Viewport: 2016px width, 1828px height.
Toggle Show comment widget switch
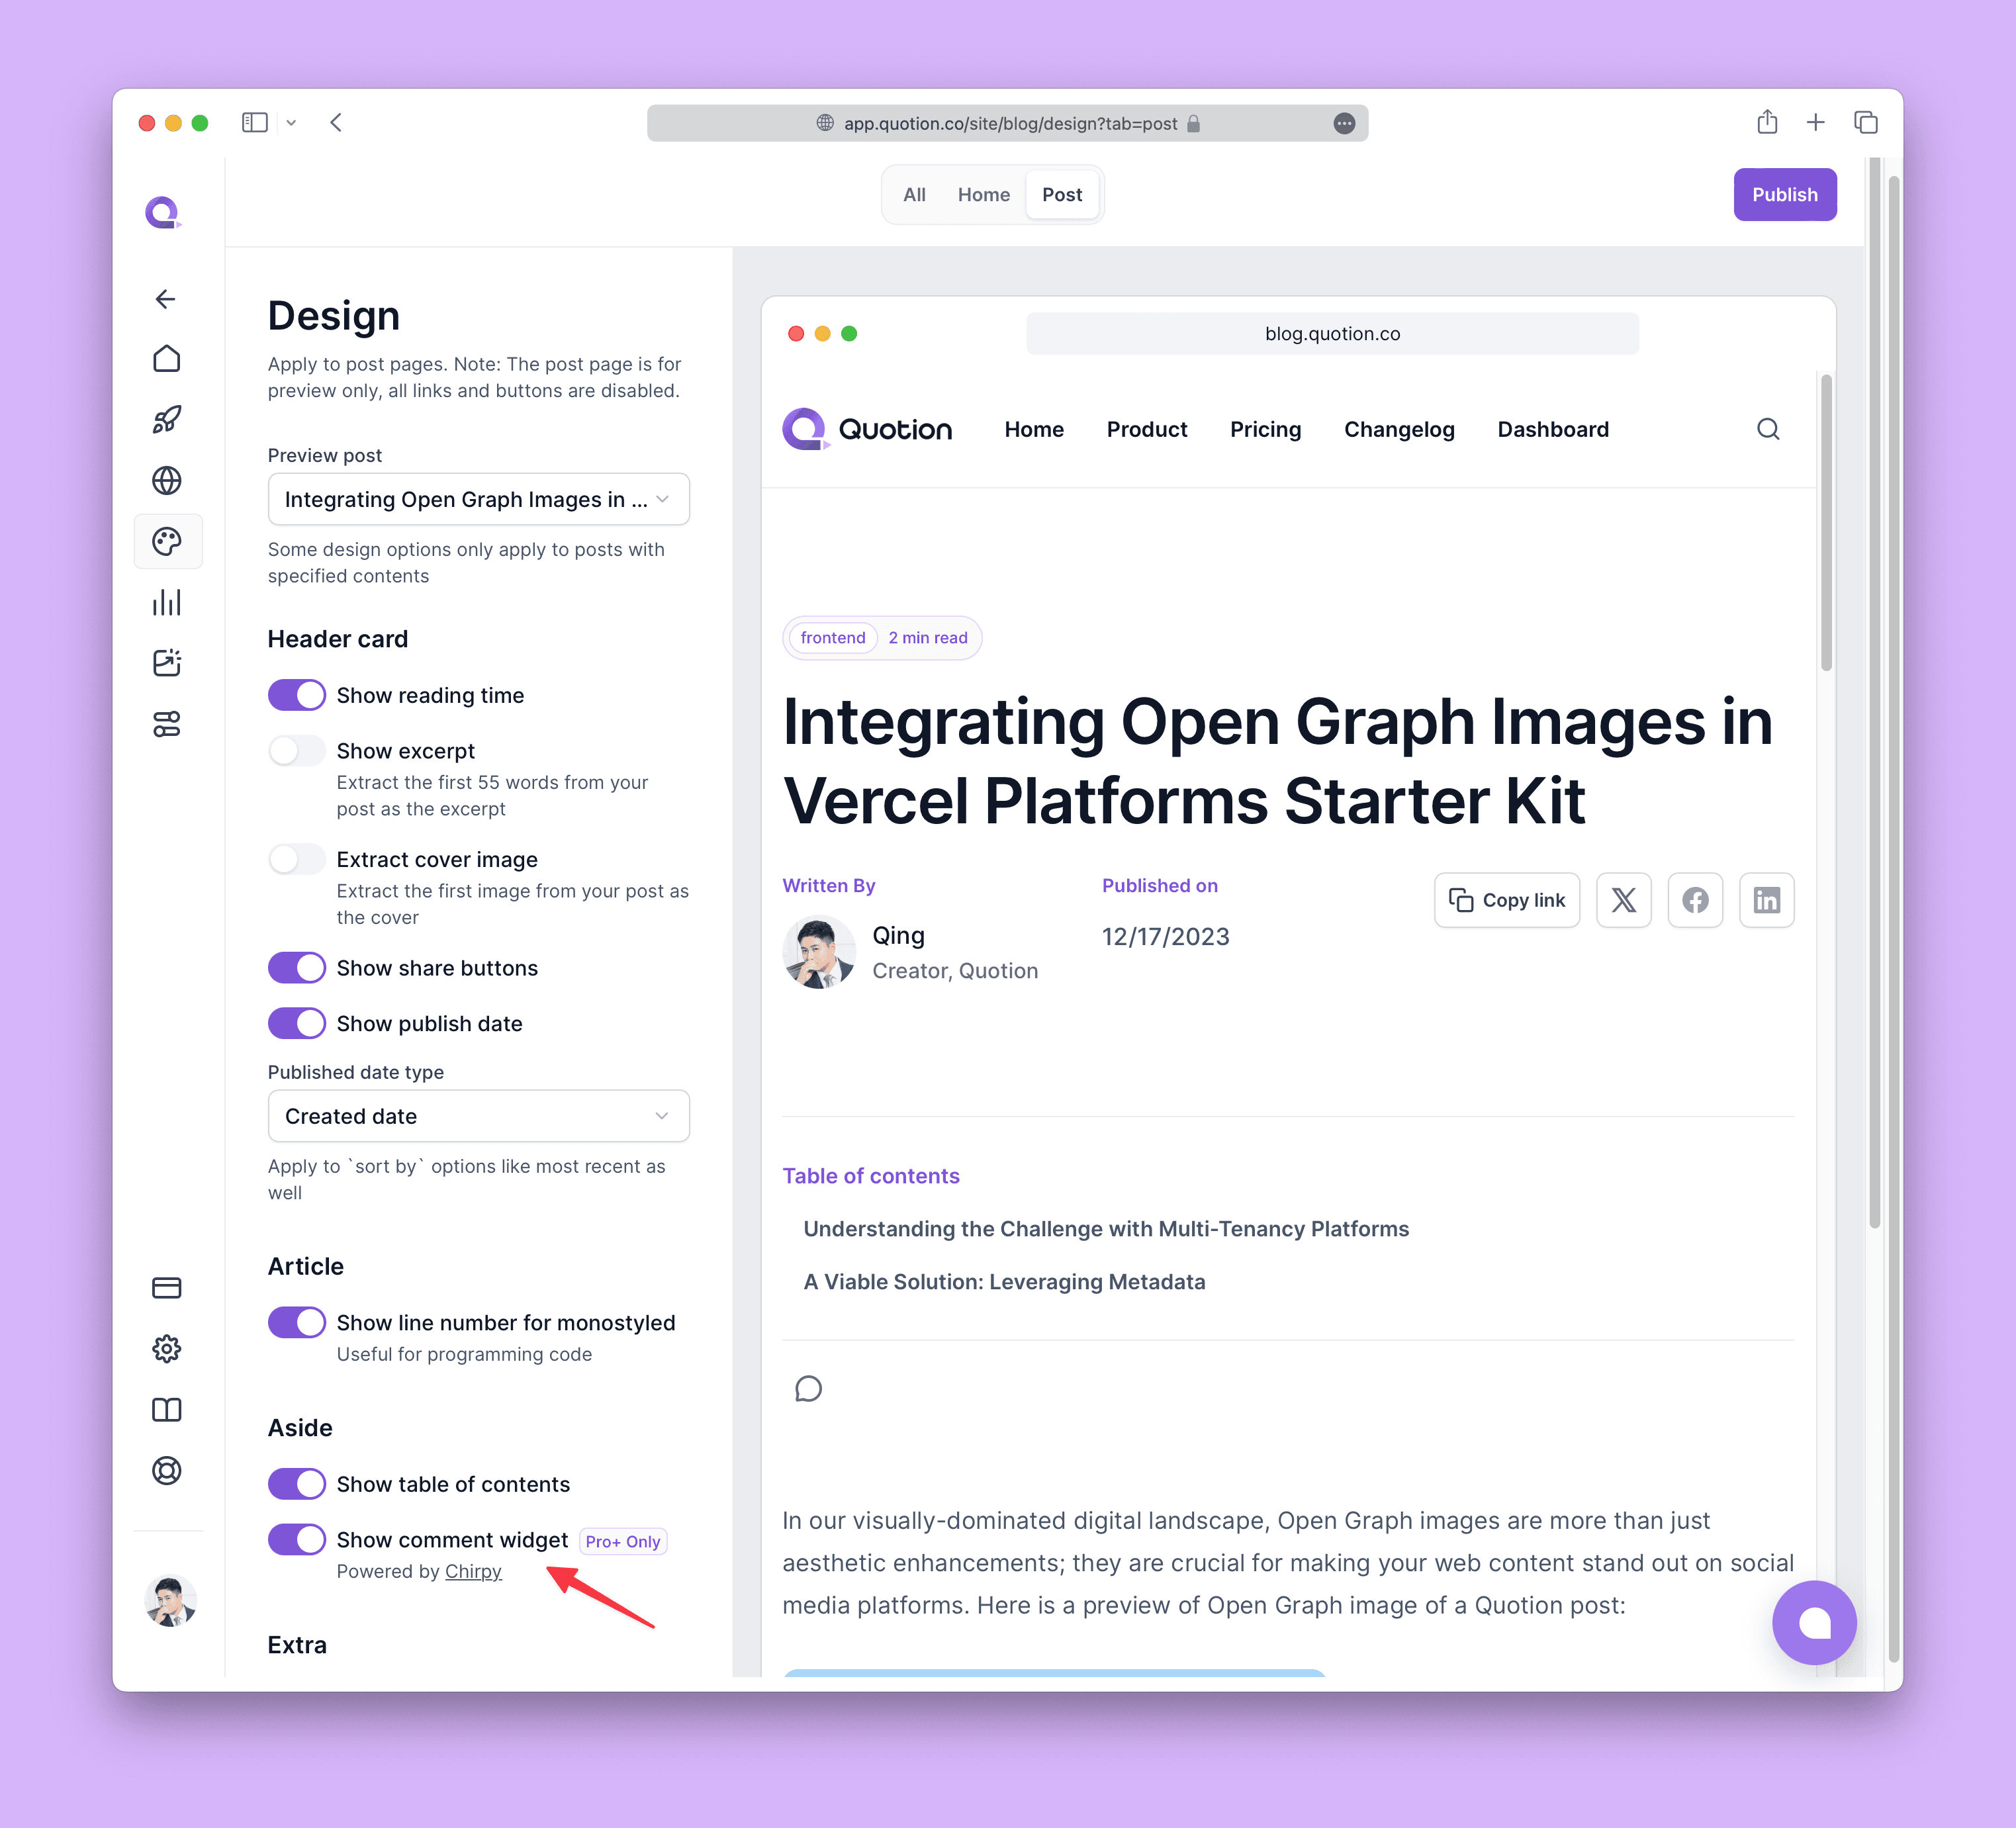[x=297, y=1539]
